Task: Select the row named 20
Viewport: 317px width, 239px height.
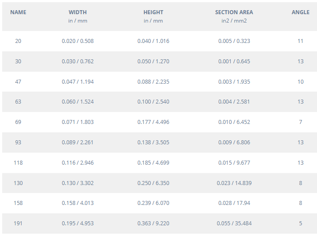Action: 18,41
